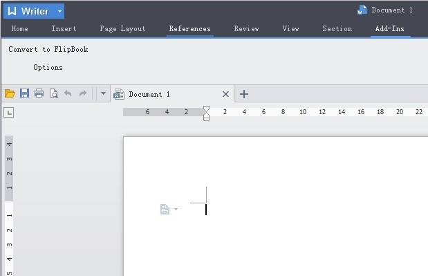Open the View tab
Viewport: 428px width, 276px height.
(290, 28)
